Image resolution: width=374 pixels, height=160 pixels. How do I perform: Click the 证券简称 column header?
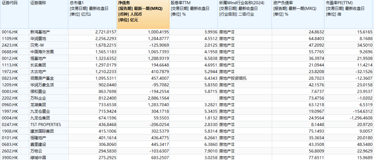[49, 14]
